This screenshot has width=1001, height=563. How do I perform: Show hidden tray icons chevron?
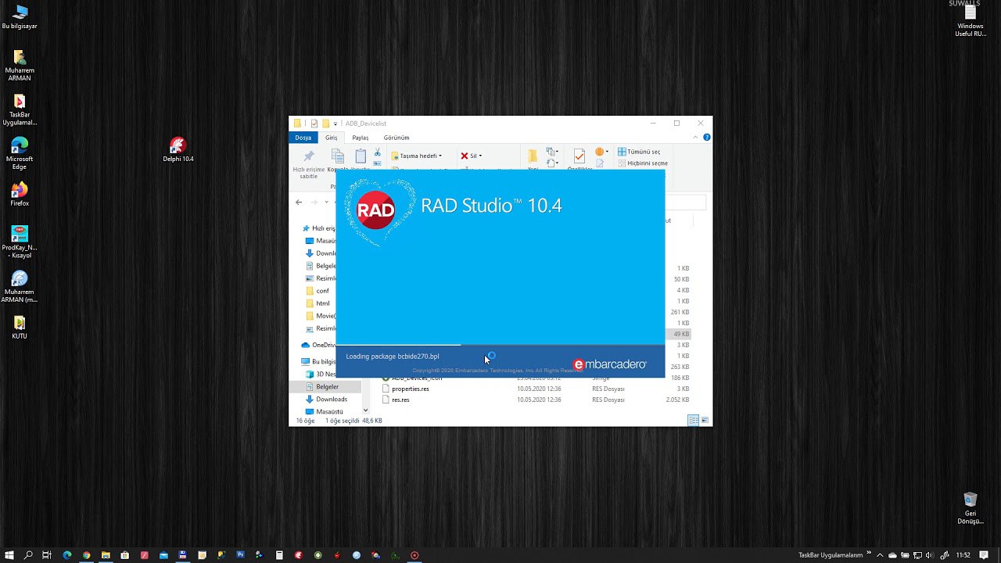coord(880,555)
